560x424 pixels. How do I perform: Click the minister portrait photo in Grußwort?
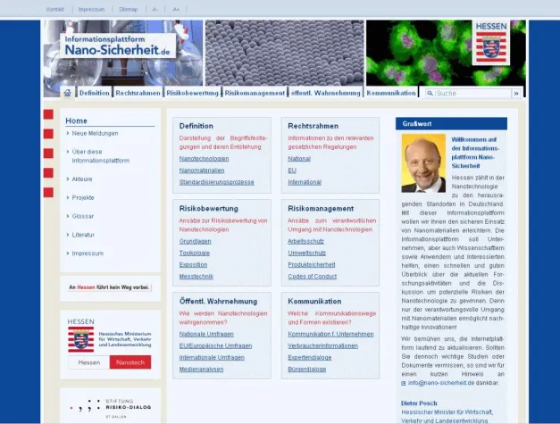click(423, 163)
